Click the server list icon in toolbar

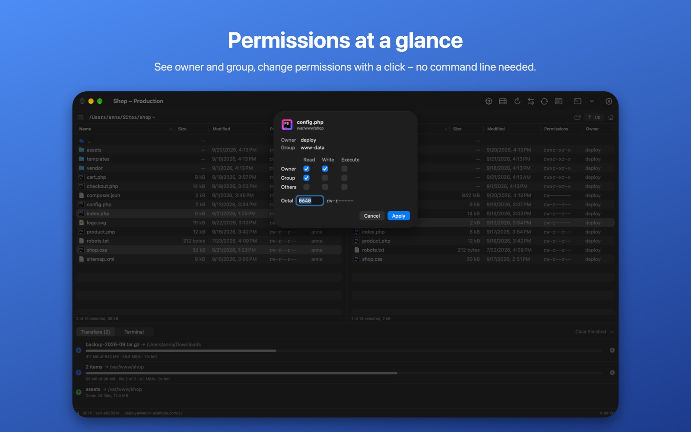click(x=503, y=101)
